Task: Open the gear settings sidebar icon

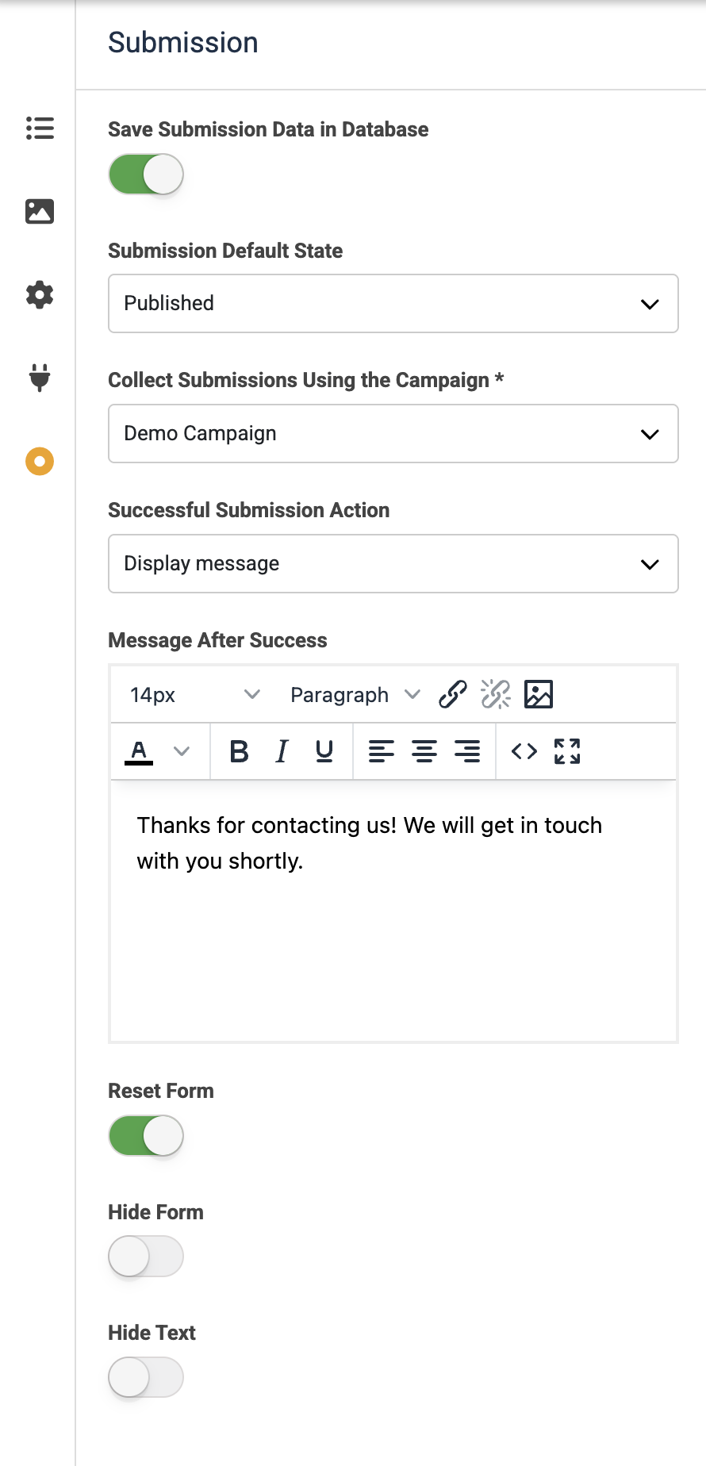Action: pyautogui.click(x=40, y=295)
